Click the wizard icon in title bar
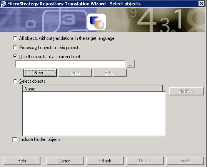Image resolution: width=207 pixels, height=167 pixels. [x=3, y=4]
